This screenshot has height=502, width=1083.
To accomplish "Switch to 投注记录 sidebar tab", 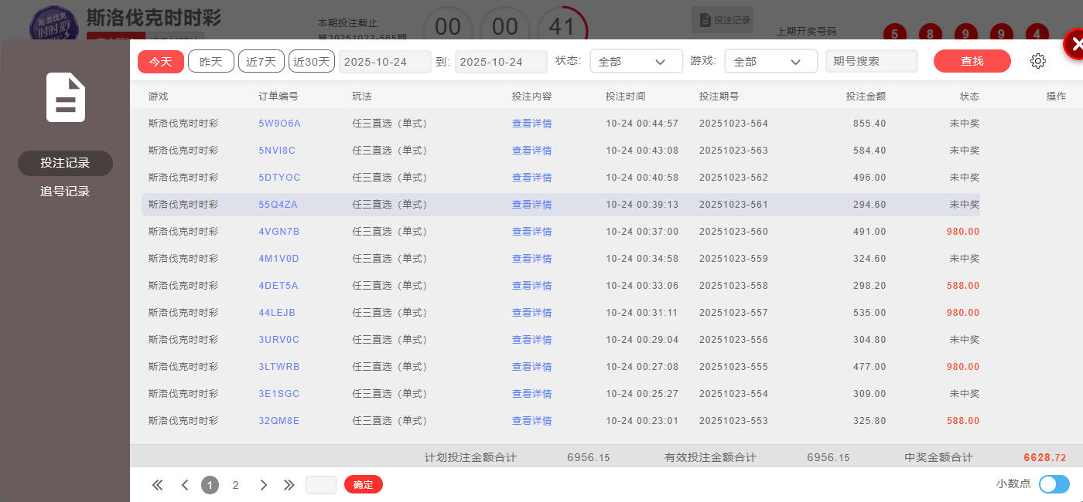I will coord(65,163).
